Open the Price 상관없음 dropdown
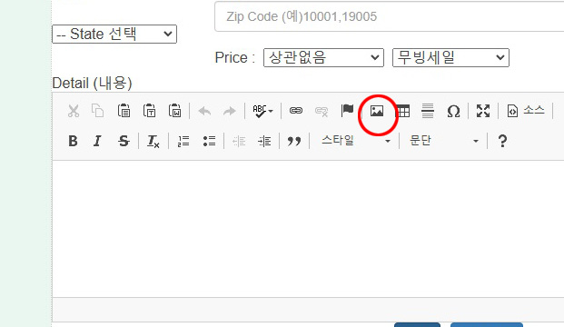The image size is (564, 327). pyautogui.click(x=323, y=57)
